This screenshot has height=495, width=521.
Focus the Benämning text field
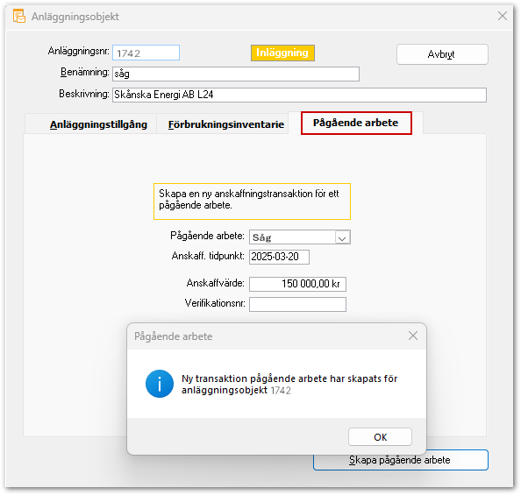point(236,74)
